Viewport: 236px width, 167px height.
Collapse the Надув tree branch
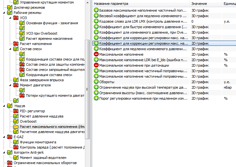[4, 106]
